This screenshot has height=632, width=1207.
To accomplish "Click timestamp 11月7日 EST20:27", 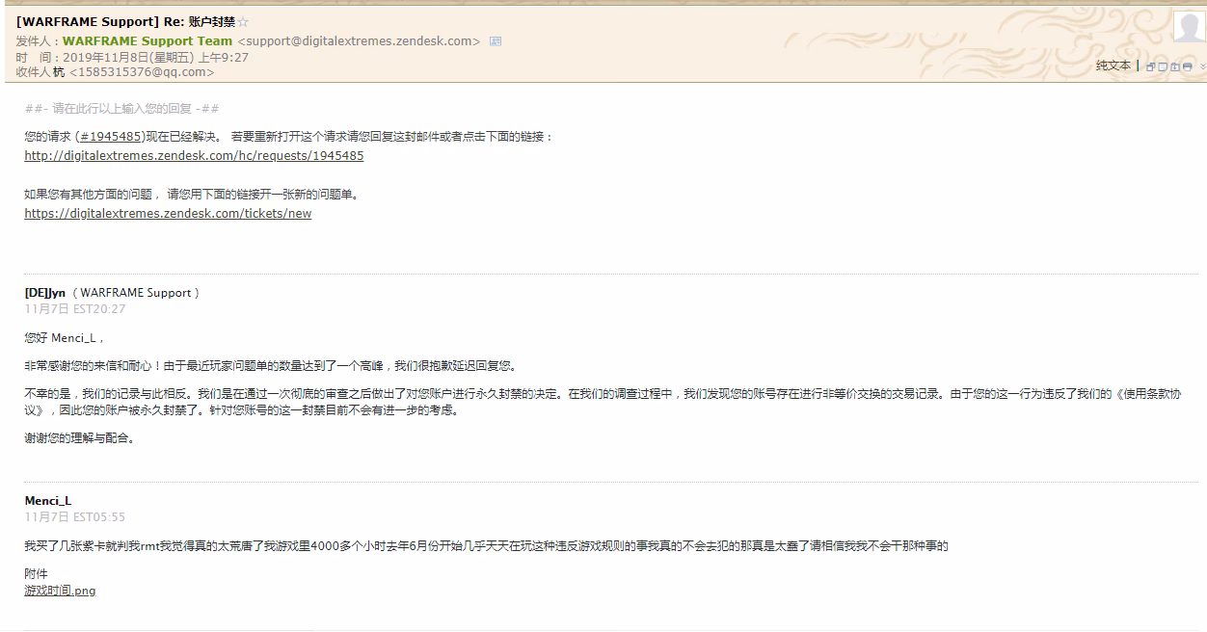I will click(x=75, y=309).
